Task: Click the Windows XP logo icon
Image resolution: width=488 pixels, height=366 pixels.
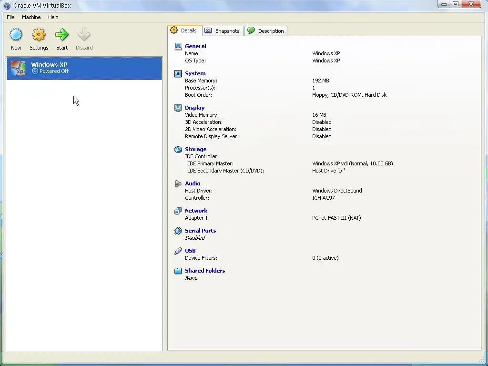Action: click(18, 68)
